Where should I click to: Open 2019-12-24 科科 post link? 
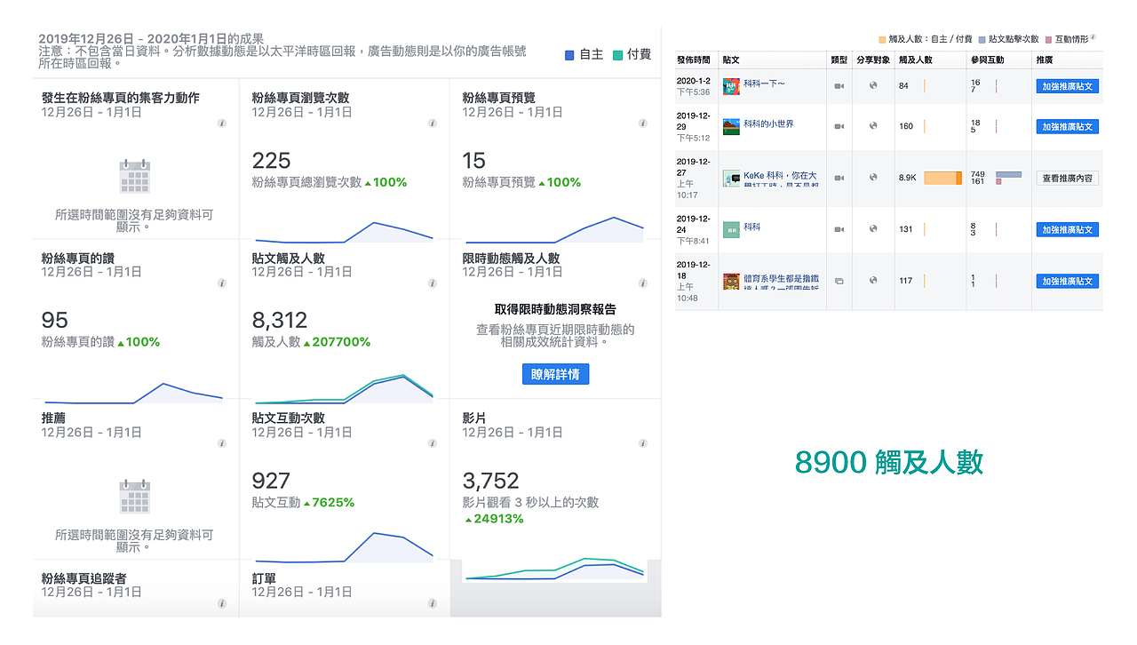point(751,227)
